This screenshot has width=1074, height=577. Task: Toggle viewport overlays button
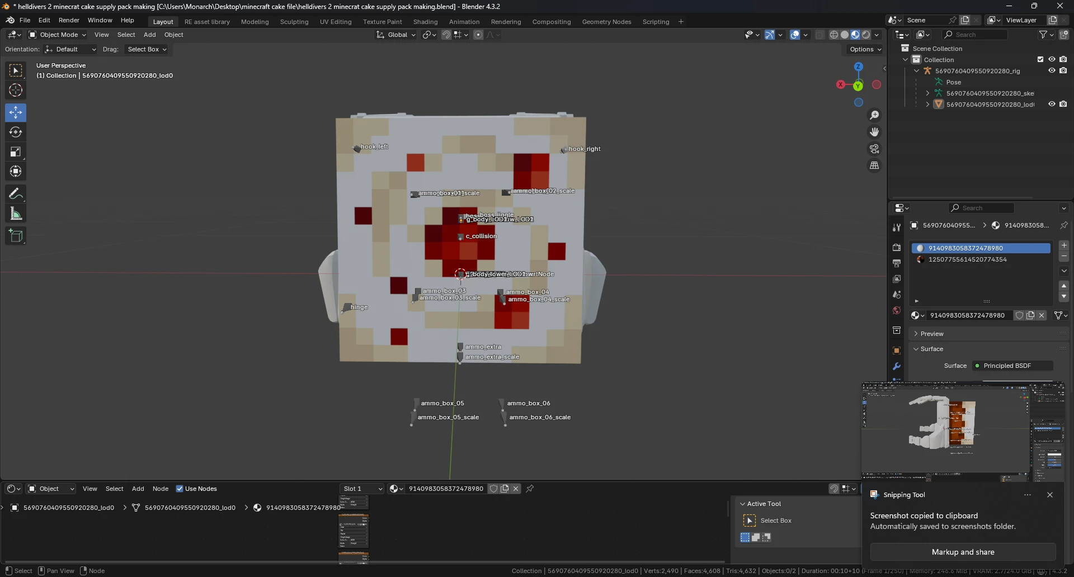coord(795,35)
